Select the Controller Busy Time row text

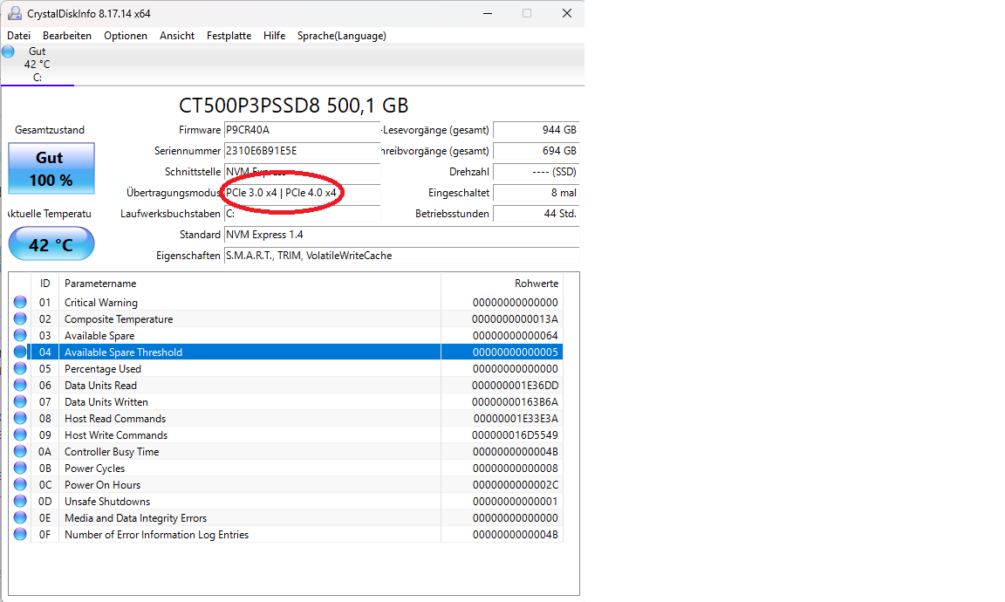[x=112, y=452]
